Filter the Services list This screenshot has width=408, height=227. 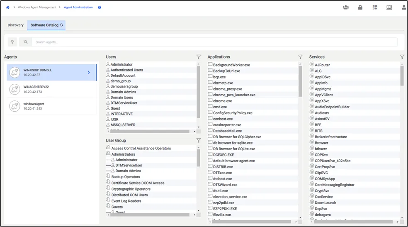[x=402, y=57]
